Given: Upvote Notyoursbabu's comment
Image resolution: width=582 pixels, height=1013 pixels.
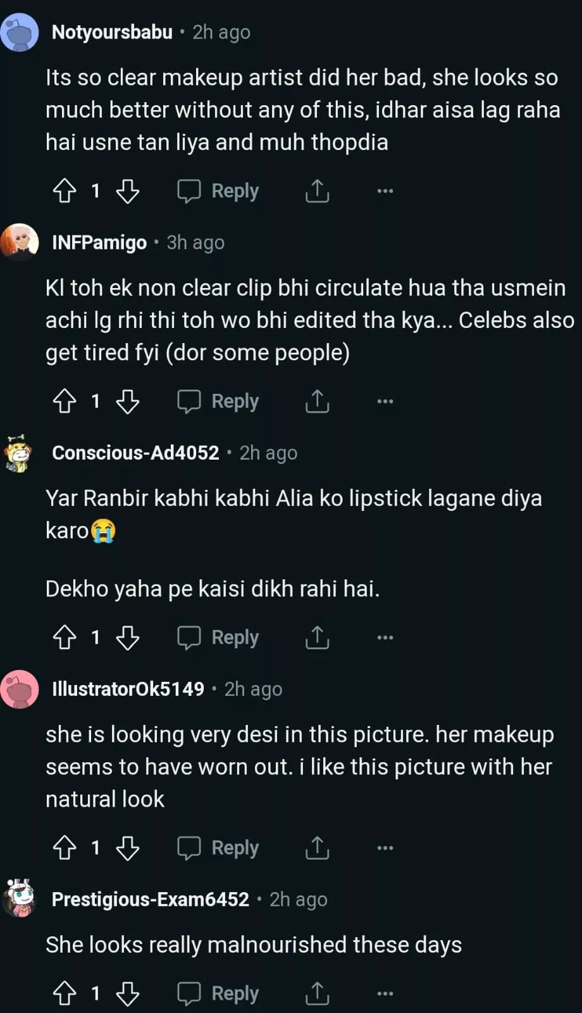Looking at the screenshot, I should 64,191.
